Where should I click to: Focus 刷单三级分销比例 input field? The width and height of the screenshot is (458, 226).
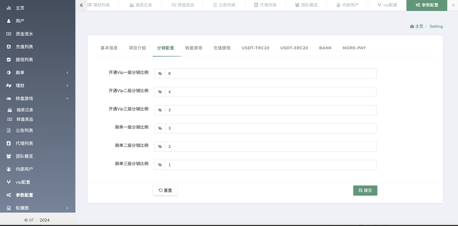click(x=271, y=165)
